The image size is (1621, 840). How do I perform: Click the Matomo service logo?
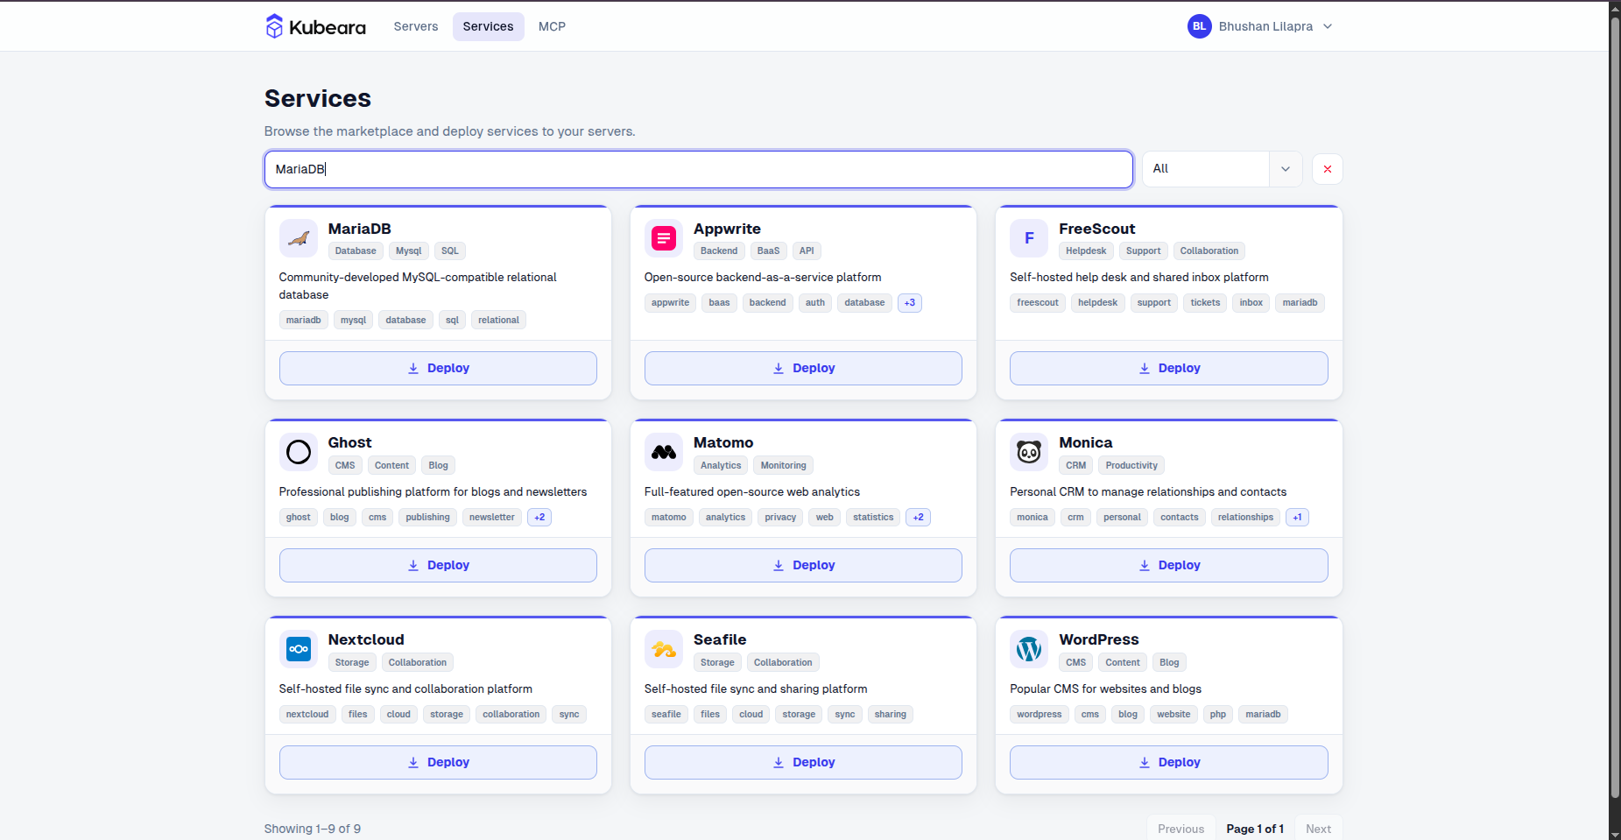(664, 452)
